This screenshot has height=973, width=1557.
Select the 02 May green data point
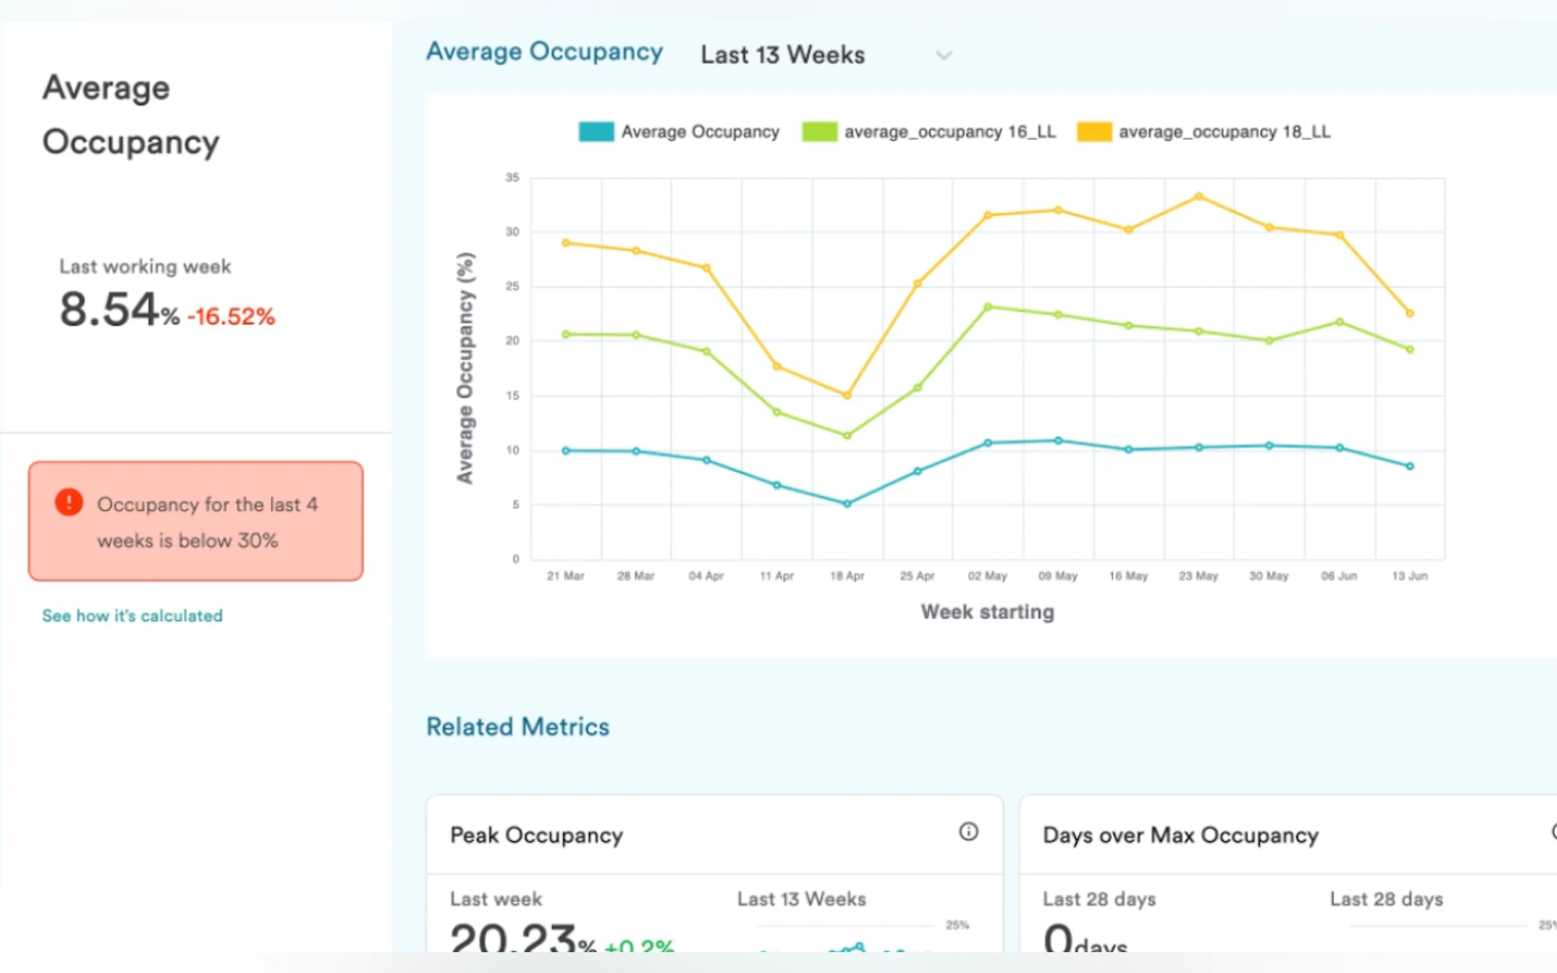tap(988, 307)
